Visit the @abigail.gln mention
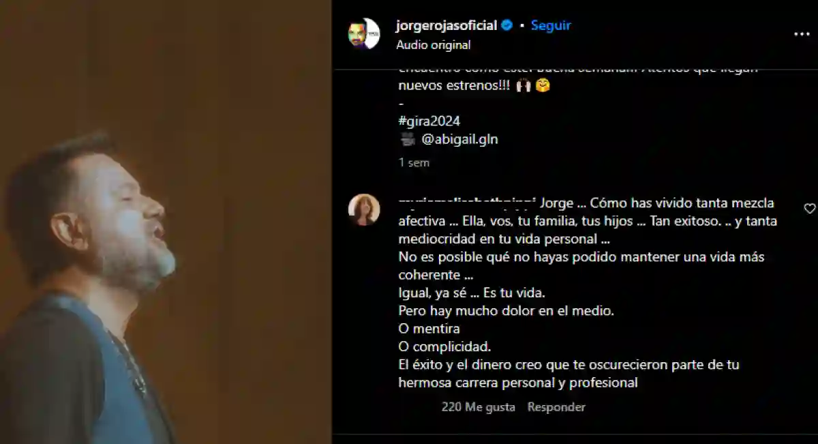Image resolution: width=818 pixels, height=444 pixels. [x=460, y=139]
